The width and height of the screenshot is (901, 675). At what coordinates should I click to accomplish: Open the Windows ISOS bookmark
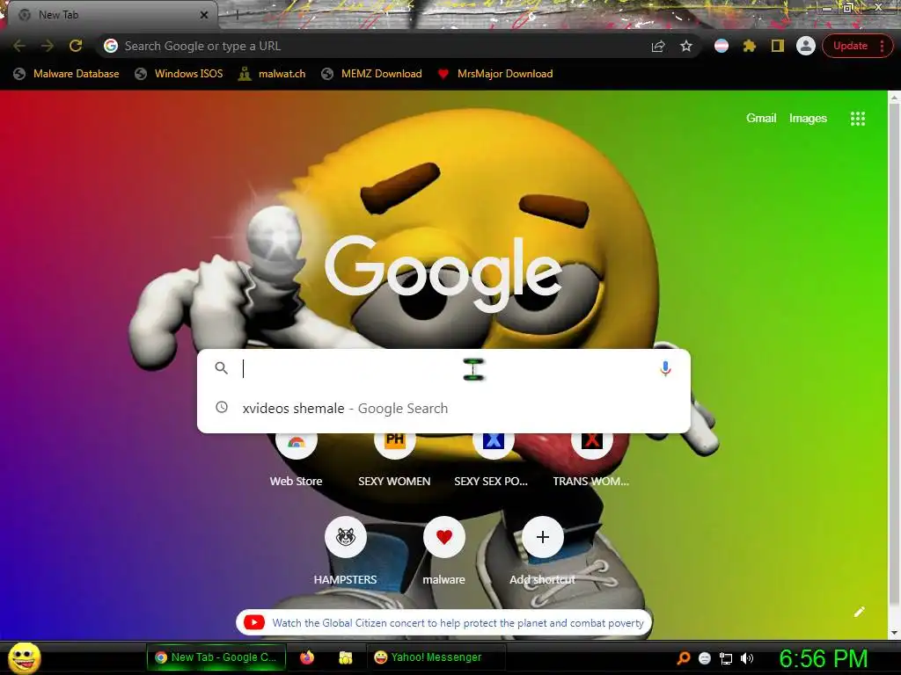(x=179, y=74)
